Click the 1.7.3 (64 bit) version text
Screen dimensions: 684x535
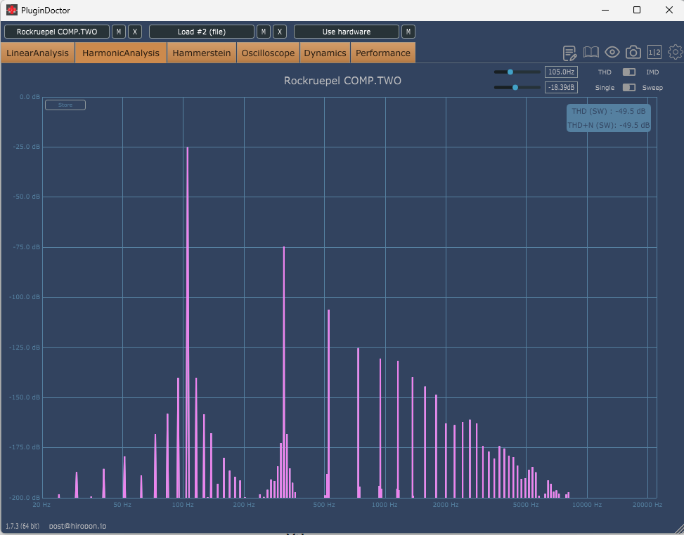(22, 526)
